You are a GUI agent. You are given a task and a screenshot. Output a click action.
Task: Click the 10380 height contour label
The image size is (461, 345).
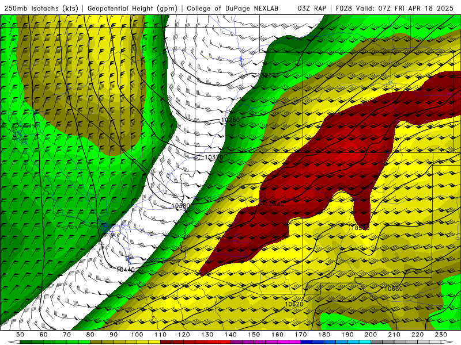pos(180,206)
